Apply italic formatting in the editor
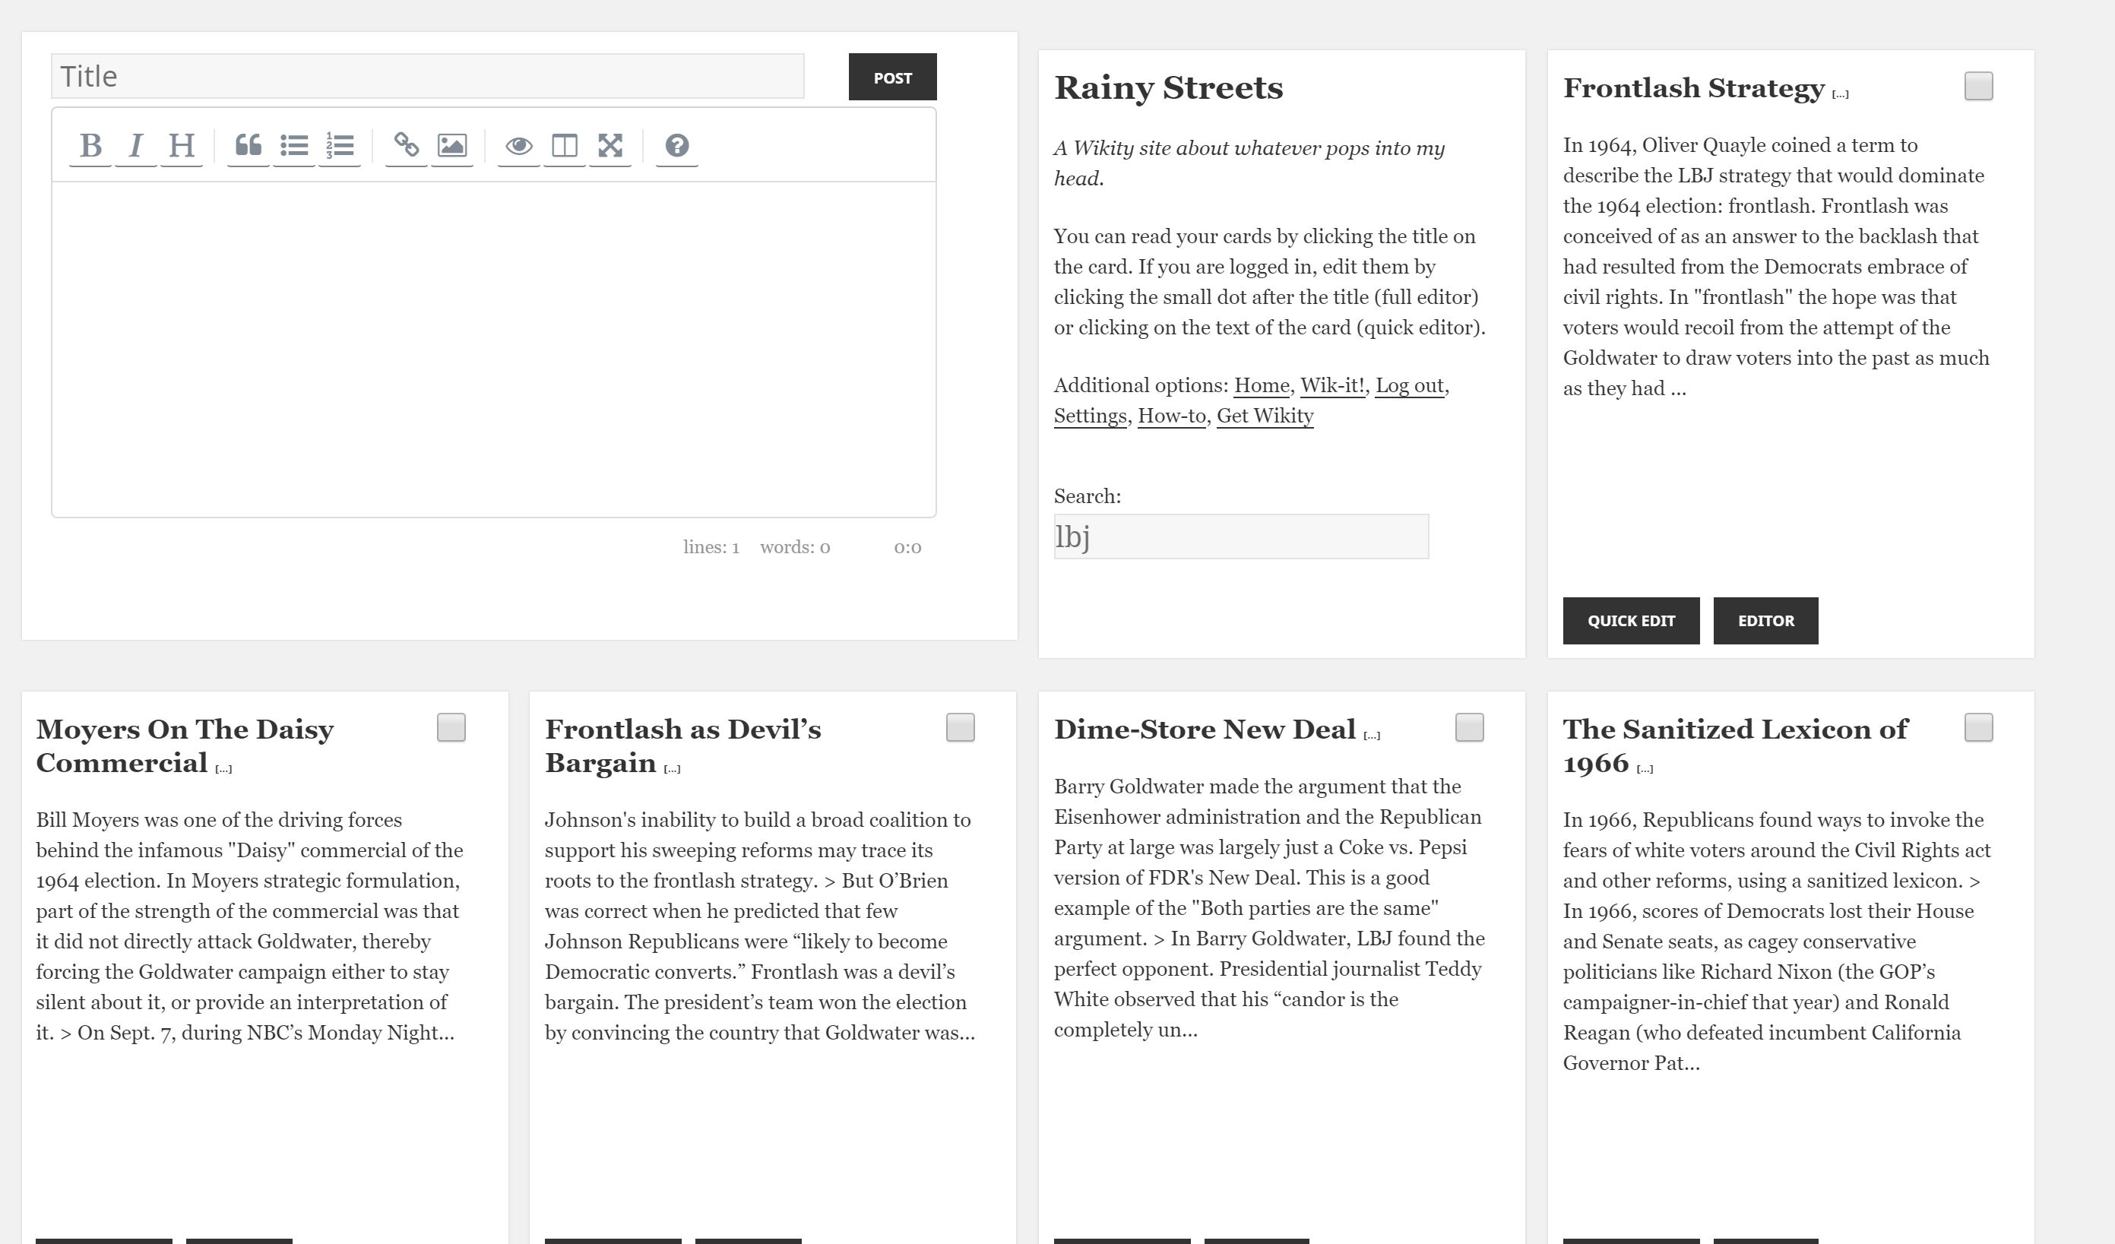 tap(135, 146)
